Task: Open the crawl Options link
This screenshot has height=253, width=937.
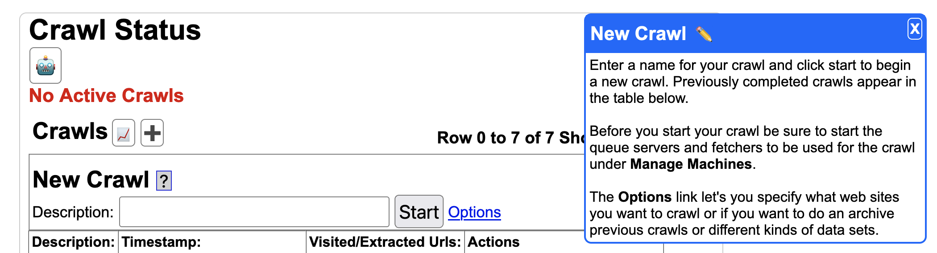Action: point(474,212)
